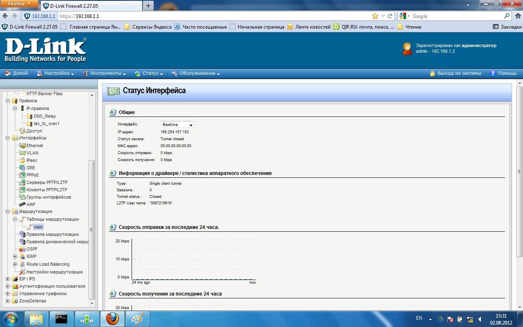Image resolution: width=523 pixels, height=327 pixels.
Task: Open HTTP Banner Files item
Action: click(x=45, y=94)
